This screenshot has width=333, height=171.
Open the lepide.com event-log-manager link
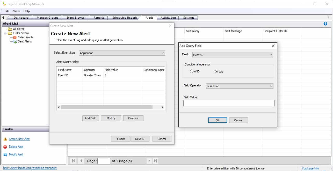coord(30,168)
